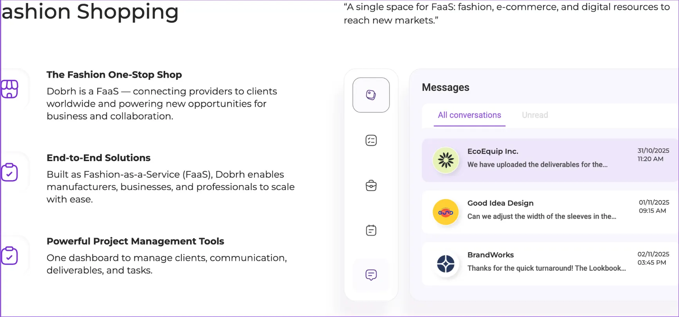Click The Fashion One-Stop Shop heading
Screen dimensions: 679x317
pyautogui.click(x=114, y=75)
